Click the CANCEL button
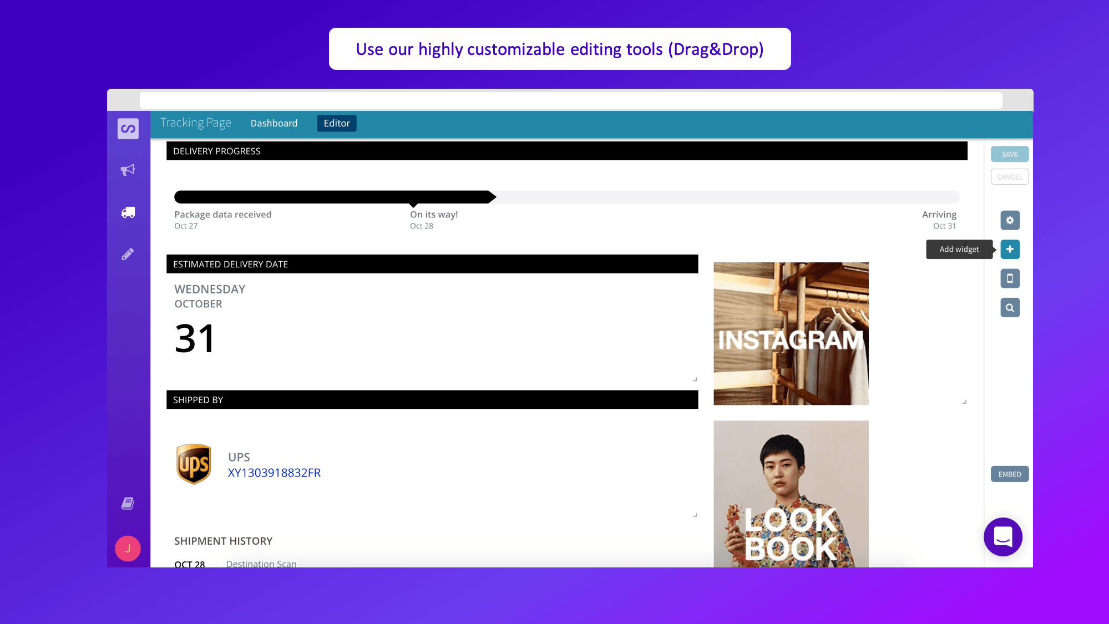This screenshot has height=624, width=1109. [x=1009, y=176]
